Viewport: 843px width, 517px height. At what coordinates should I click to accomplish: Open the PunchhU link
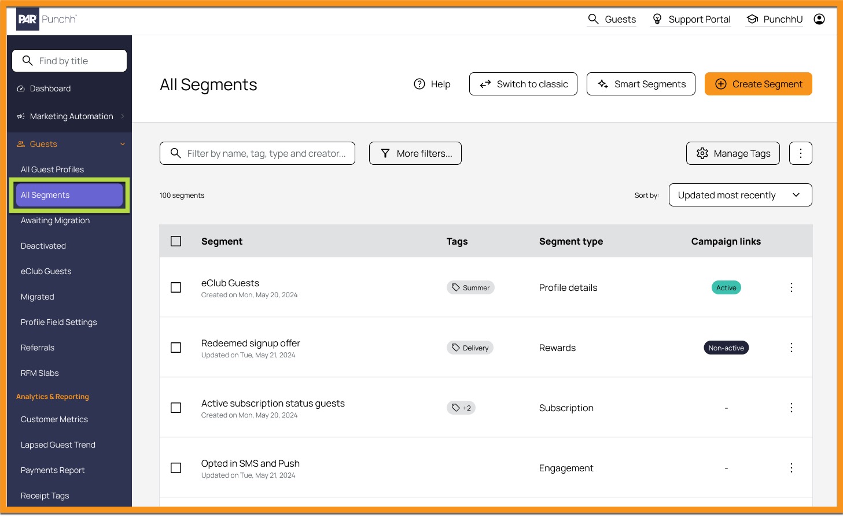tap(774, 19)
